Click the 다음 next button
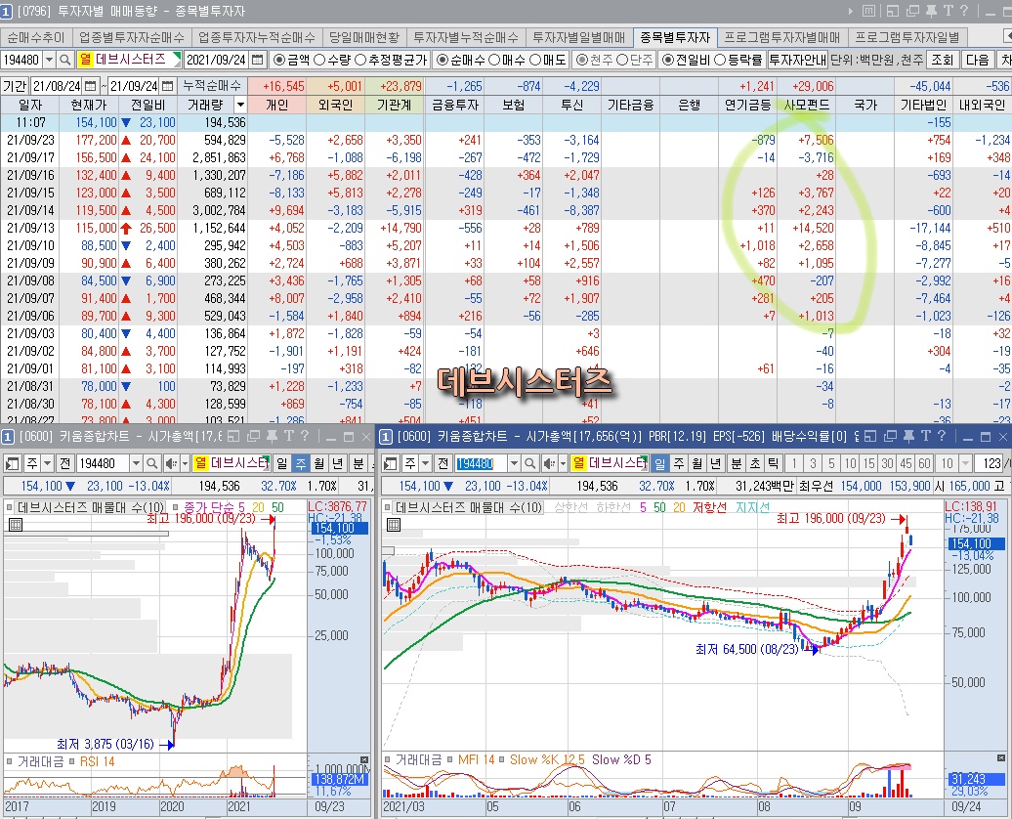 click(x=977, y=60)
